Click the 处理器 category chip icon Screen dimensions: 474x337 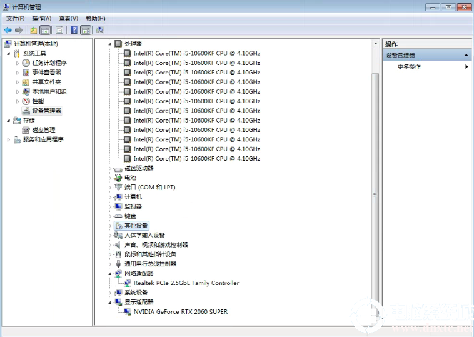click(118, 44)
